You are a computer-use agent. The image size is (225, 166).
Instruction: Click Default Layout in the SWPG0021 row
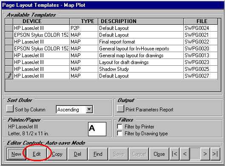[x=141, y=35]
